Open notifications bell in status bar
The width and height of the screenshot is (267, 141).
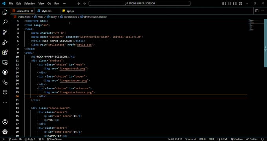tap(262, 139)
